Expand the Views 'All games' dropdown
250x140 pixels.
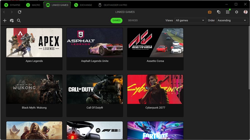pyautogui.click(x=190, y=20)
